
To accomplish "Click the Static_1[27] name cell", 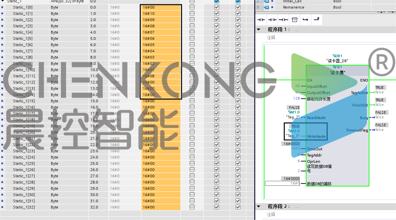I will click(24, 176).
